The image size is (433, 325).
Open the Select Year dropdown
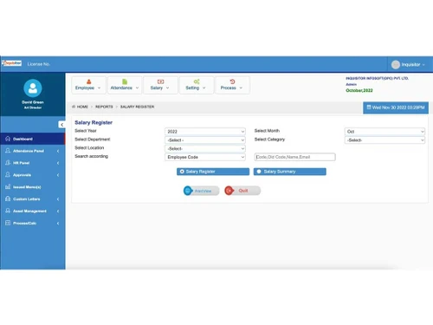point(205,132)
